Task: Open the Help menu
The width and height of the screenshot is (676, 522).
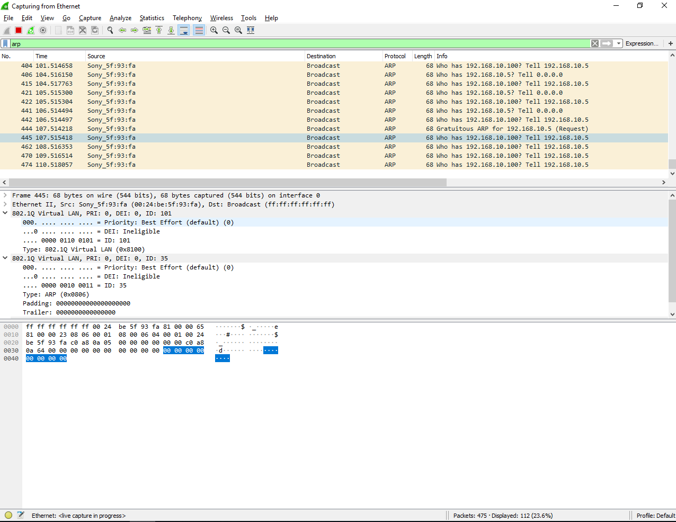Action: tap(271, 18)
